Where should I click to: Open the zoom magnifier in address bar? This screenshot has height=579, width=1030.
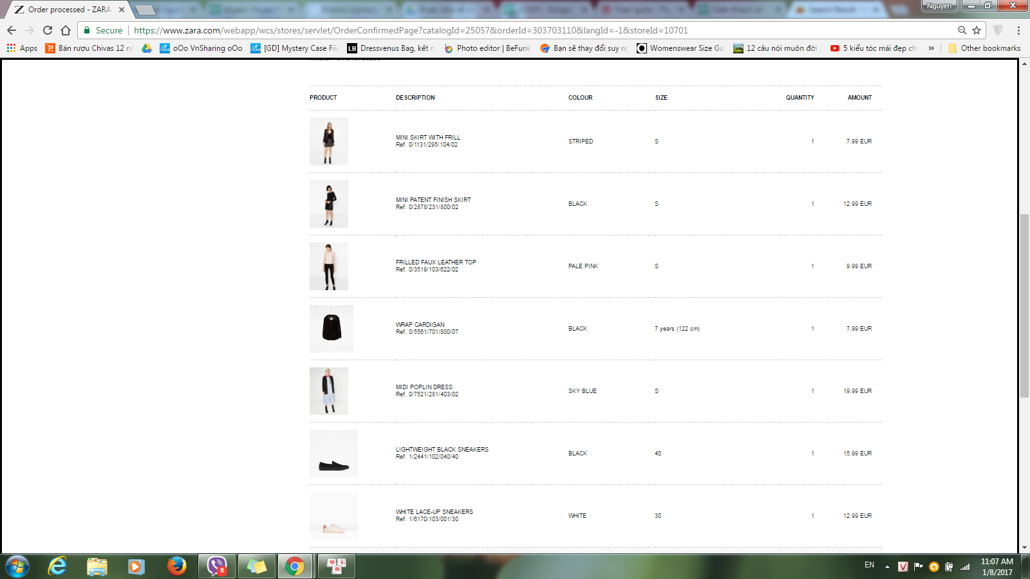[962, 30]
